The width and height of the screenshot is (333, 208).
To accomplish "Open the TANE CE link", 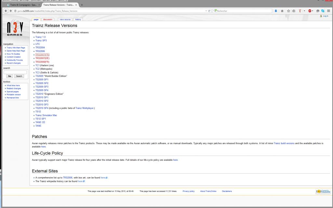I will (x=40, y=122).
